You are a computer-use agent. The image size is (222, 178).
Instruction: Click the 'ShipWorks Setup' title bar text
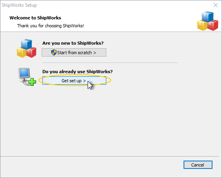19,5
